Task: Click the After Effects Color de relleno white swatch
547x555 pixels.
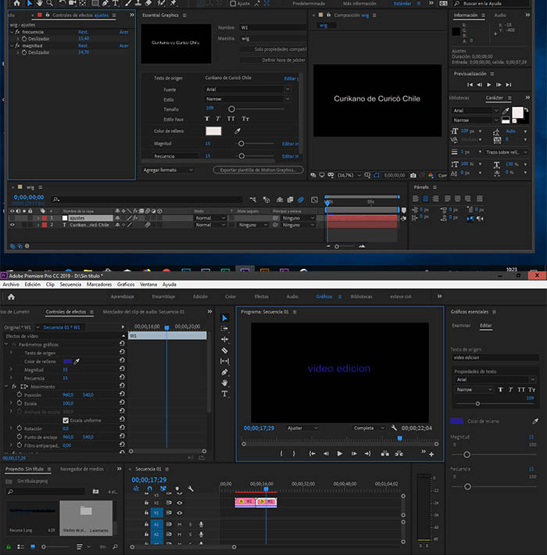Action: pyautogui.click(x=213, y=131)
